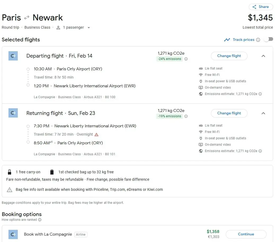Viewport: 275px width, 242px height.
Task: Collapse the departing flight details
Action: tap(263, 56)
